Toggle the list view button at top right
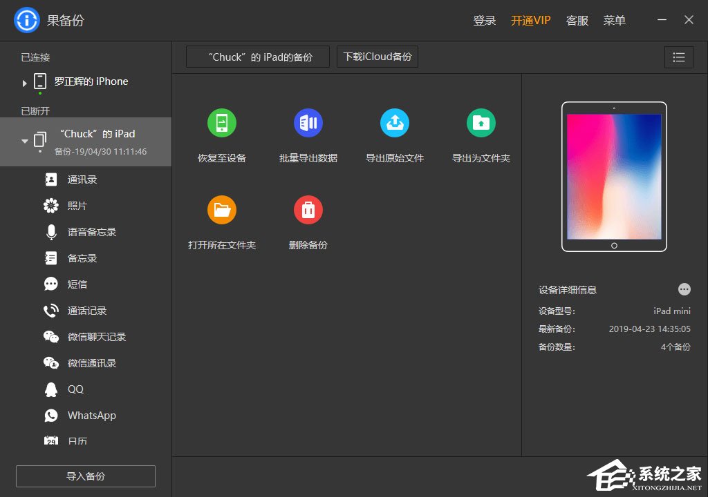The height and width of the screenshot is (497, 708). tap(678, 57)
